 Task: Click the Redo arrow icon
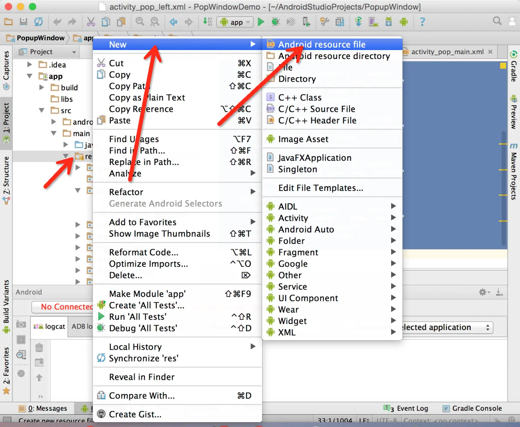pyautogui.click(x=72, y=22)
